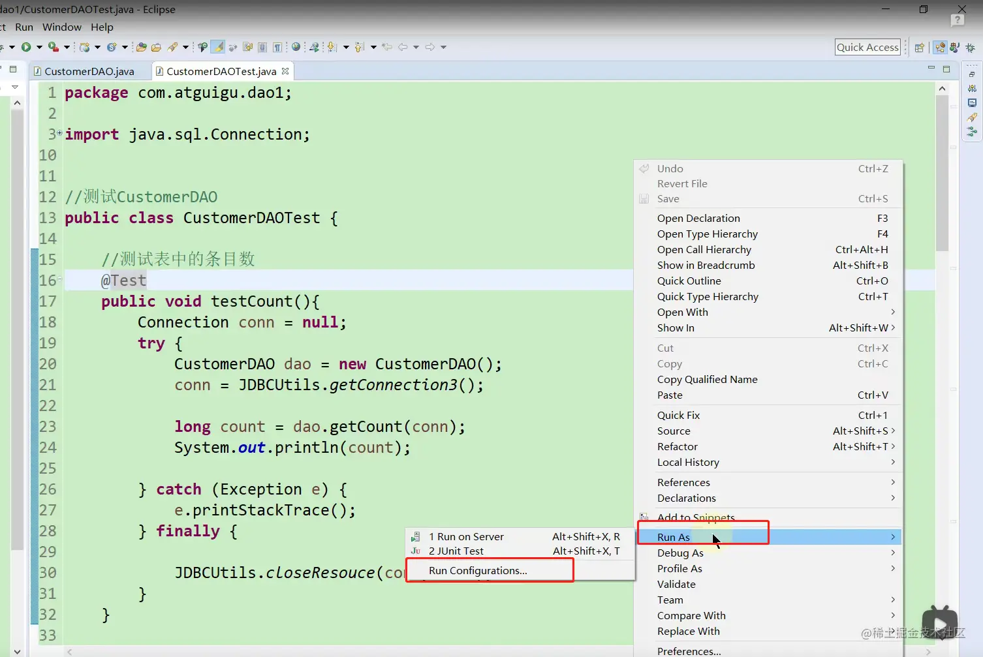Select the CustomerDAOTest.java tab
The image size is (983, 657).
pyautogui.click(x=221, y=71)
